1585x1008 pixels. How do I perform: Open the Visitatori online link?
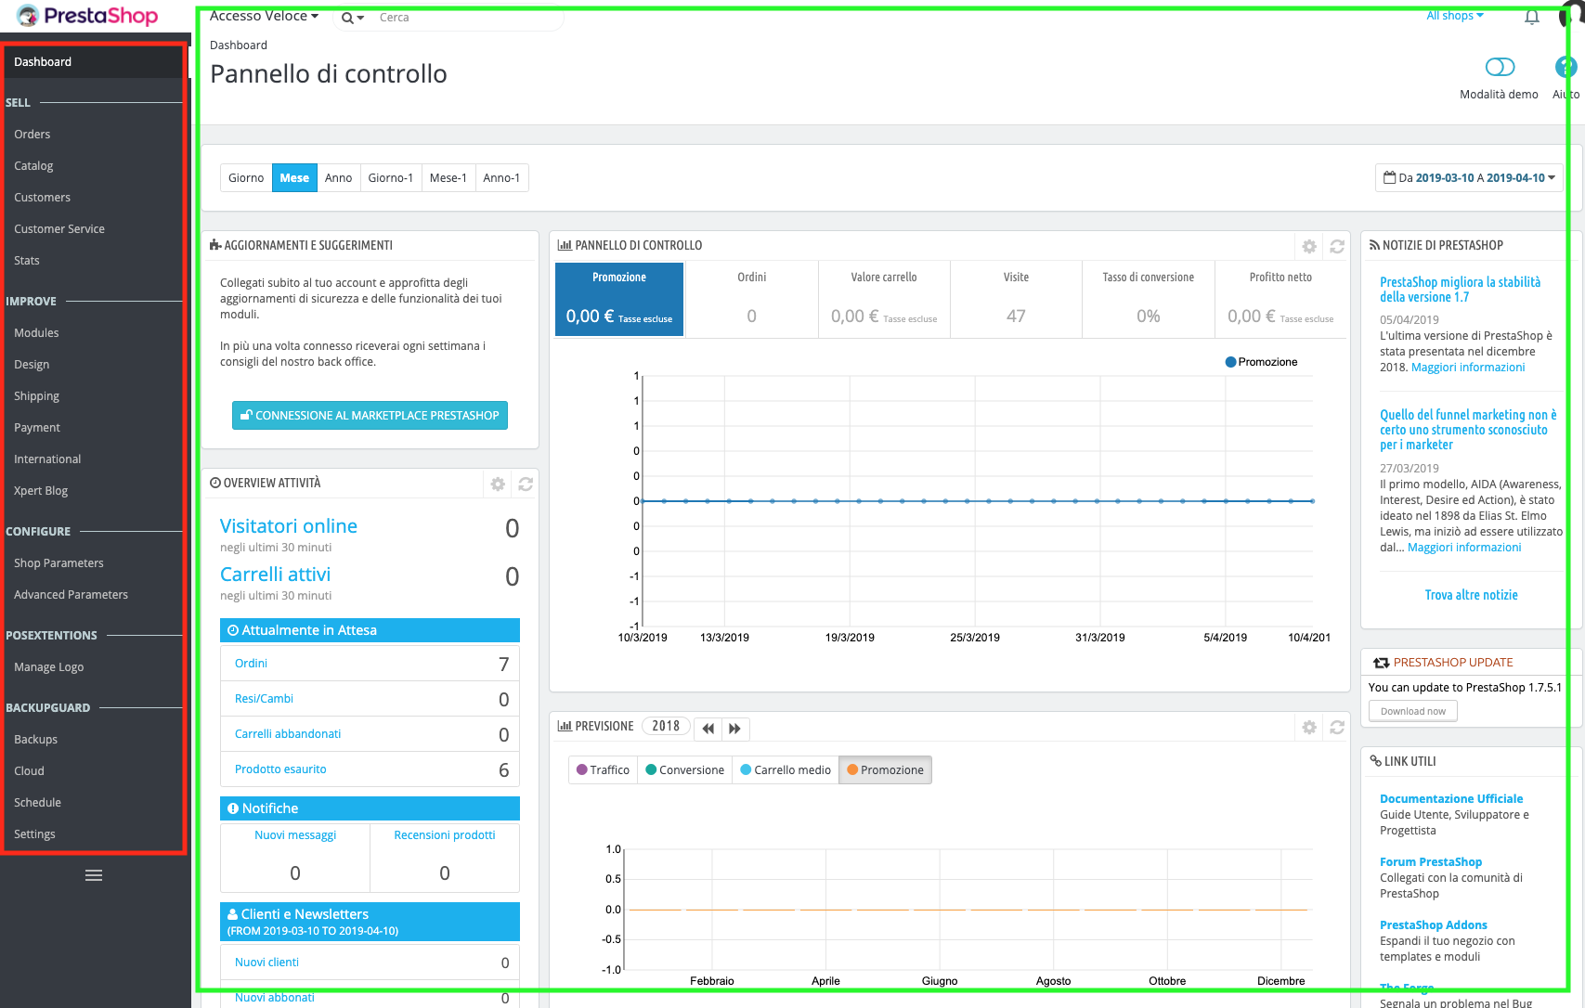click(289, 526)
